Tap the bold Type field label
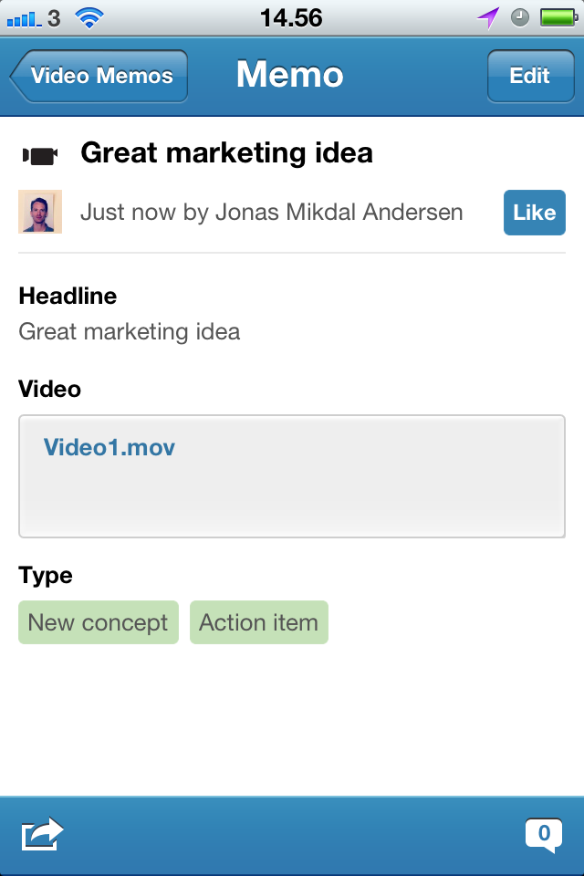This screenshot has height=876, width=584. [46, 576]
